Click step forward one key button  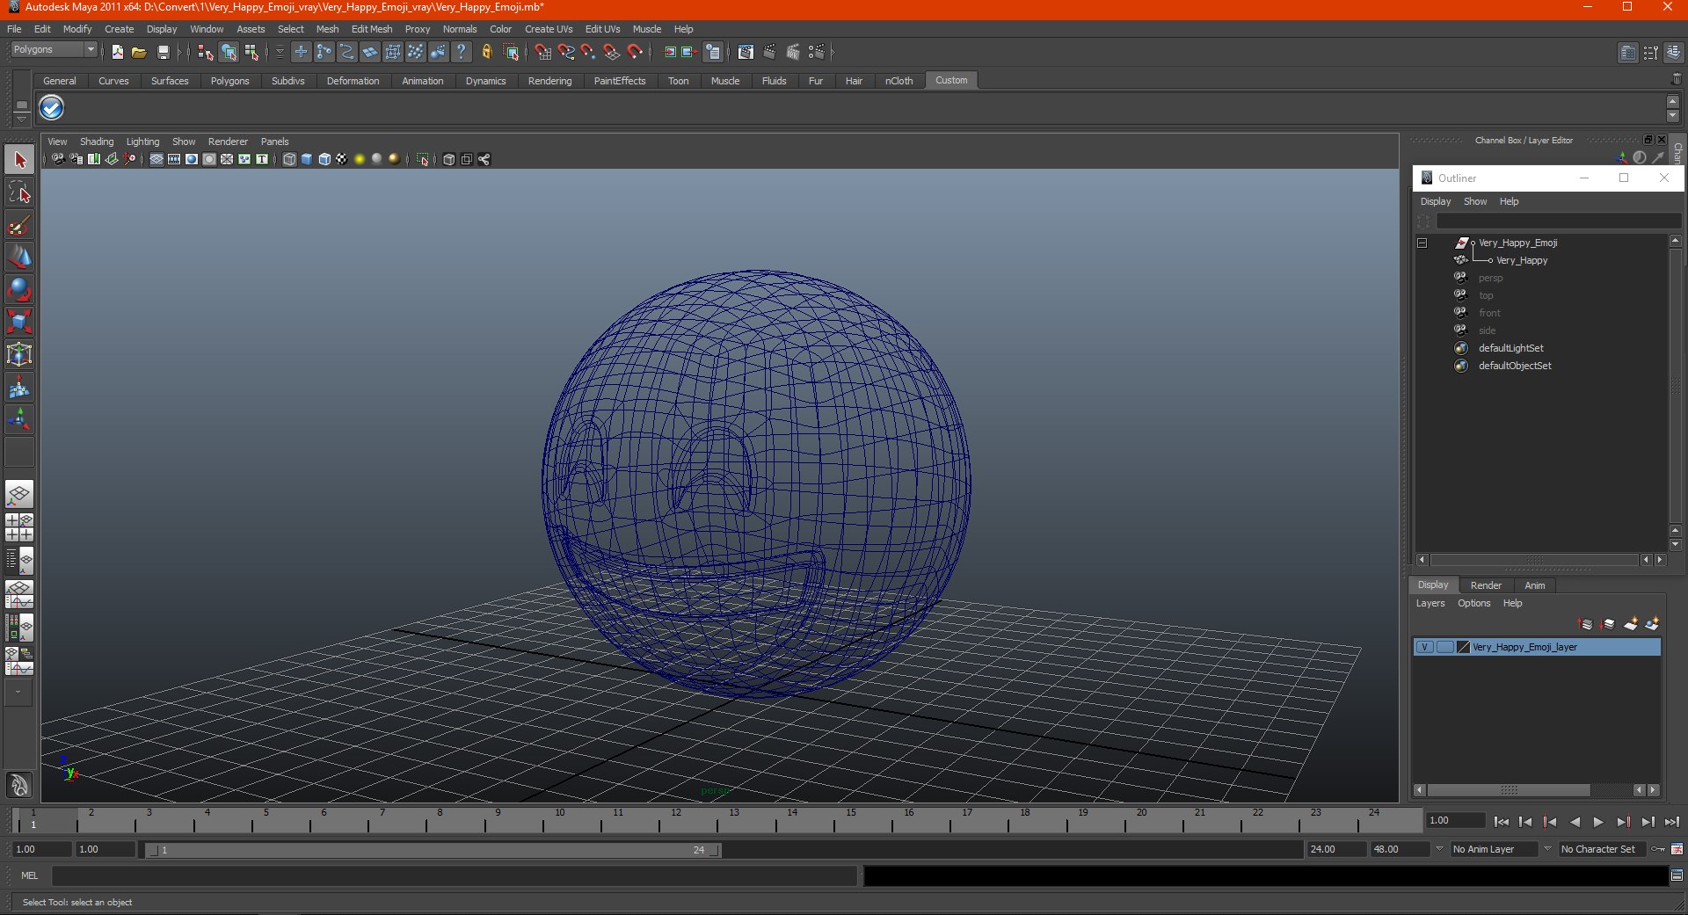click(x=1623, y=822)
